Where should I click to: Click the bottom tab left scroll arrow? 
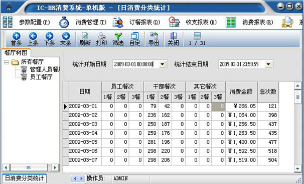(75, 178)
